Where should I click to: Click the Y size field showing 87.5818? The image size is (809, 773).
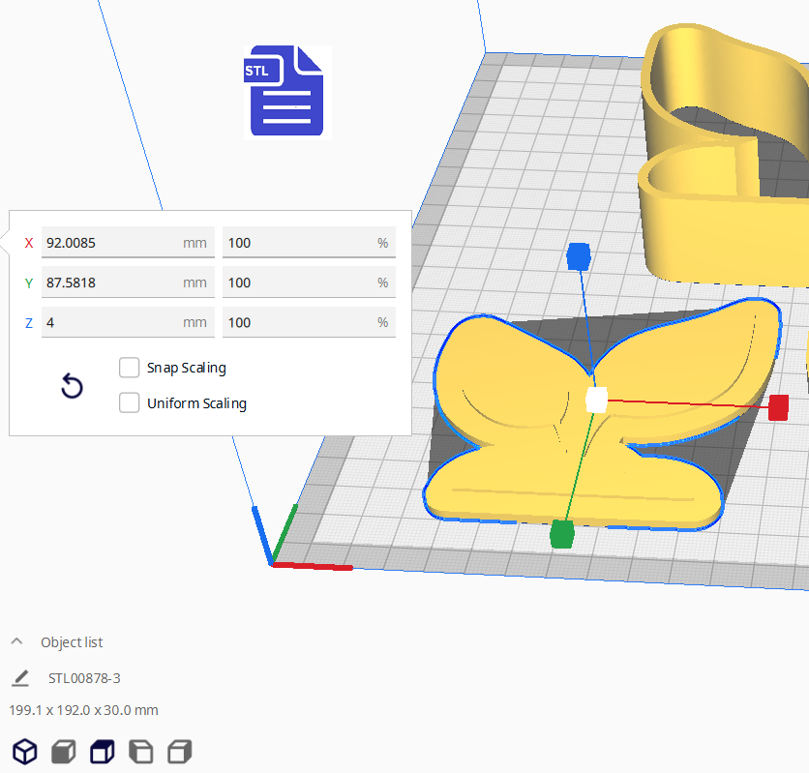pos(111,282)
